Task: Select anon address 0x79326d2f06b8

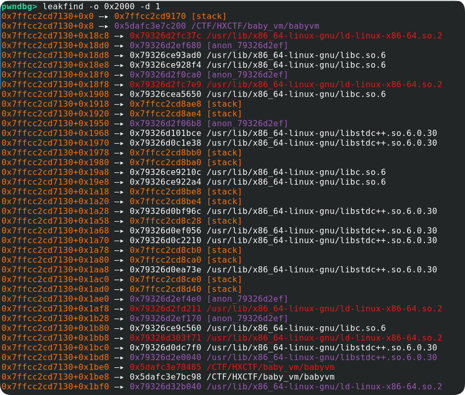Action: pos(166,123)
